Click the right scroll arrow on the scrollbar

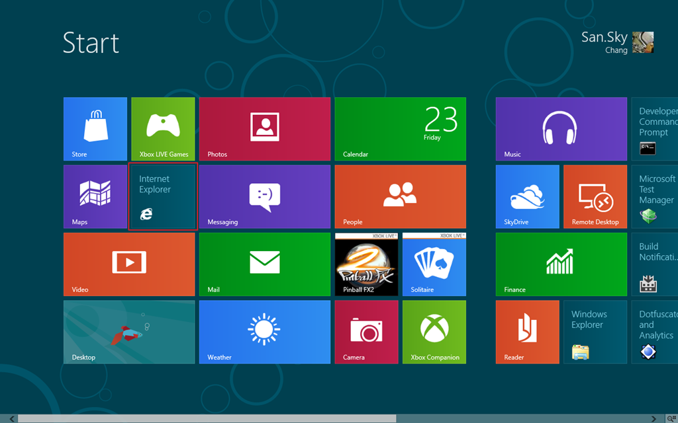click(x=654, y=418)
